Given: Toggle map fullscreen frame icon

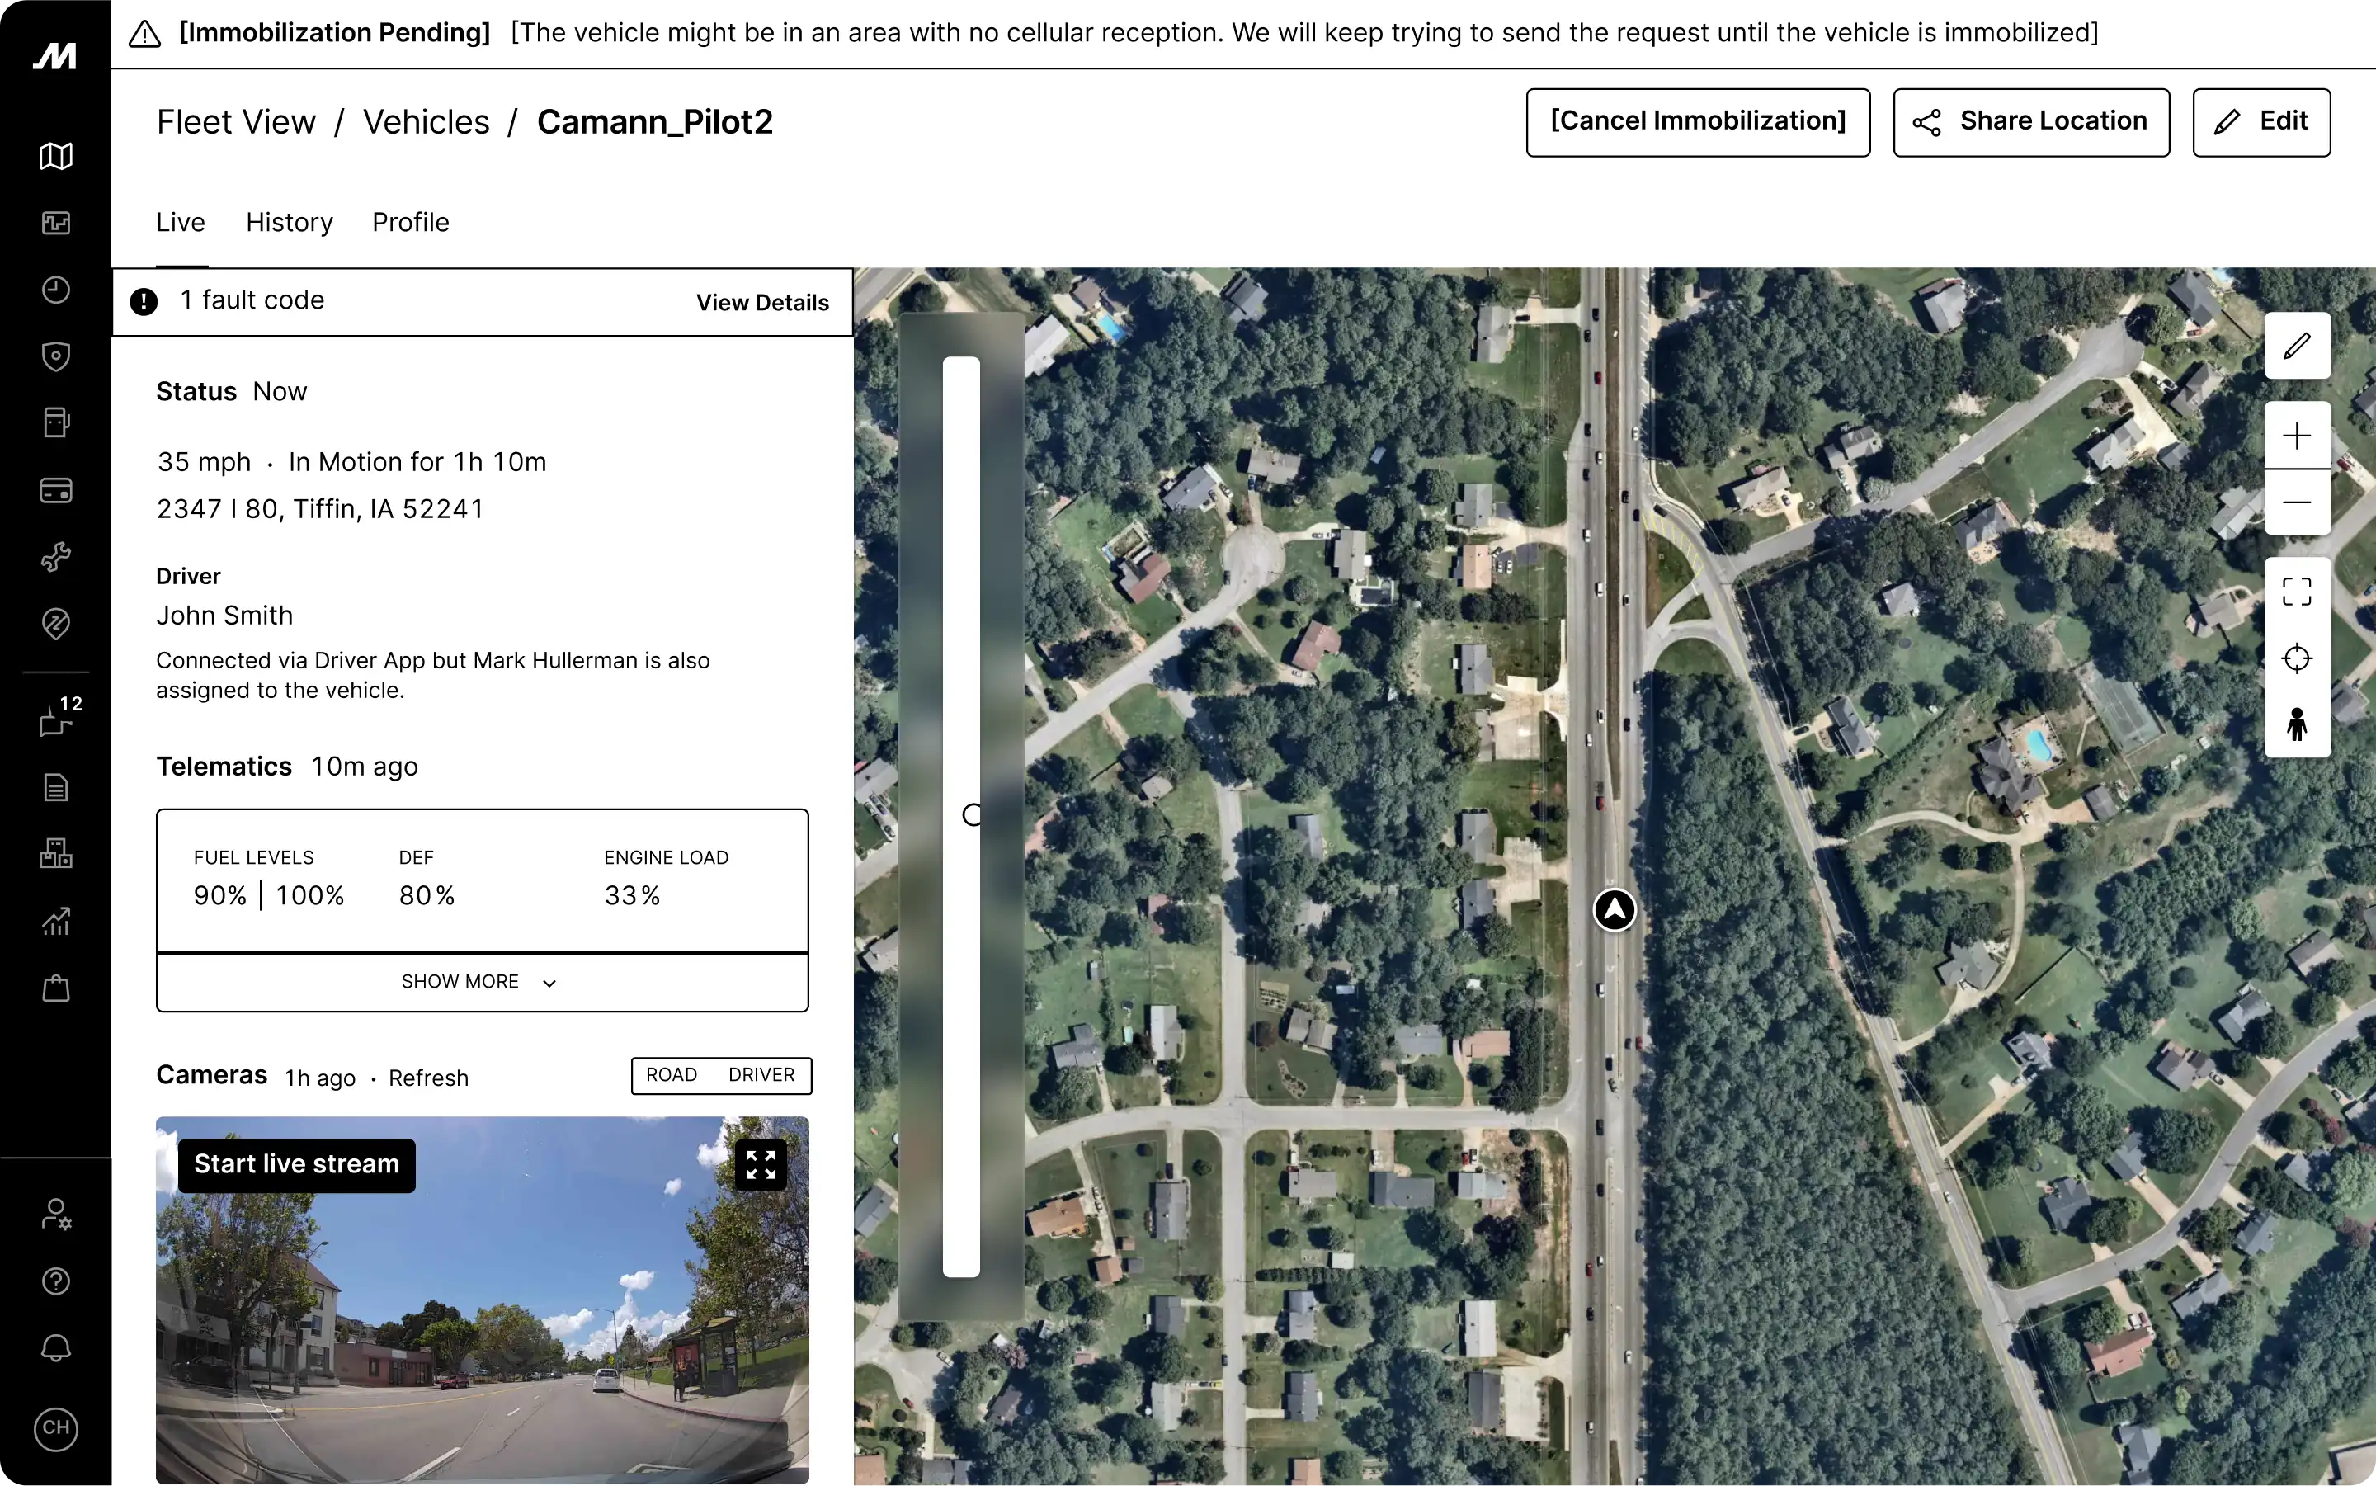Looking at the screenshot, I should [x=2297, y=592].
